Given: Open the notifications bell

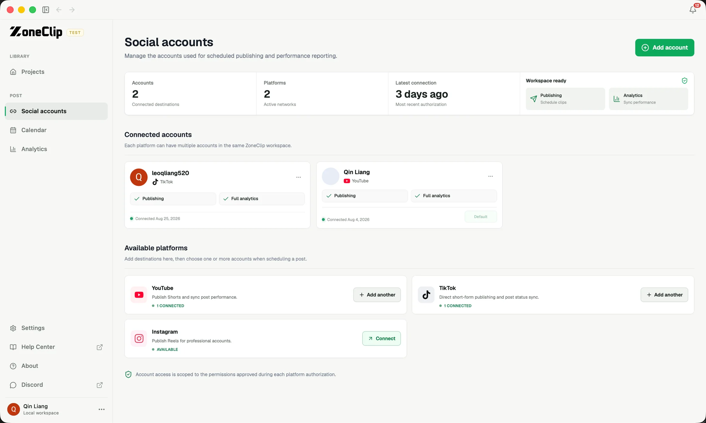Looking at the screenshot, I should tap(693, 10).
